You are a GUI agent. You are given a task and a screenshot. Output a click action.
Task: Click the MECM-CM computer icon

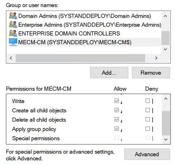point(13,42)
